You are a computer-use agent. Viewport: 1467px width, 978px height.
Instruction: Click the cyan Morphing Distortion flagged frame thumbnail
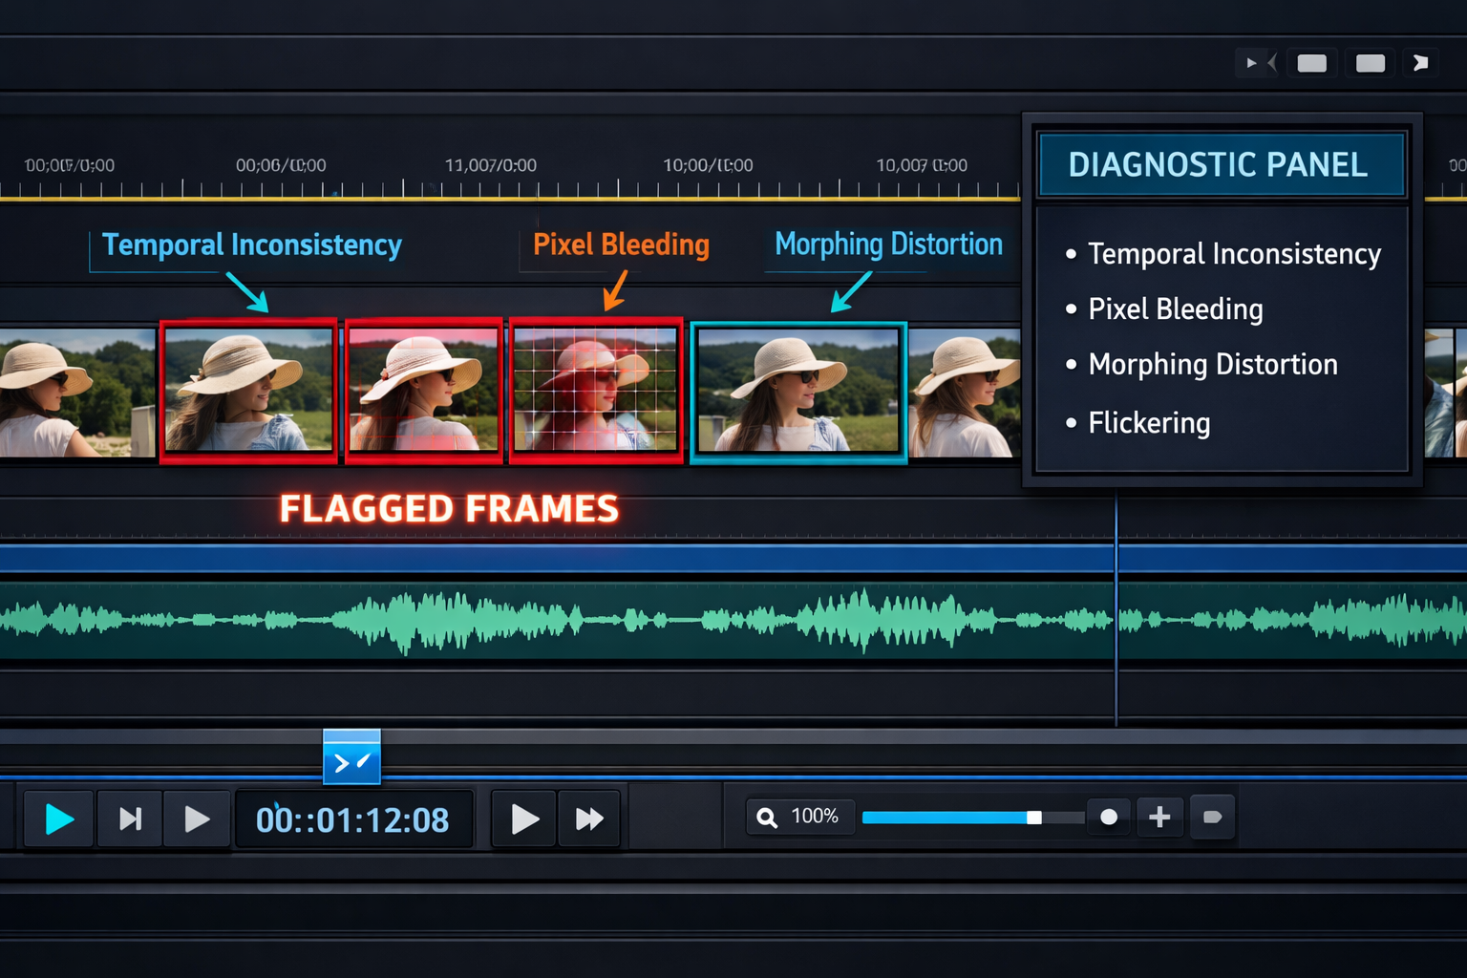click(x=797, y=391)
